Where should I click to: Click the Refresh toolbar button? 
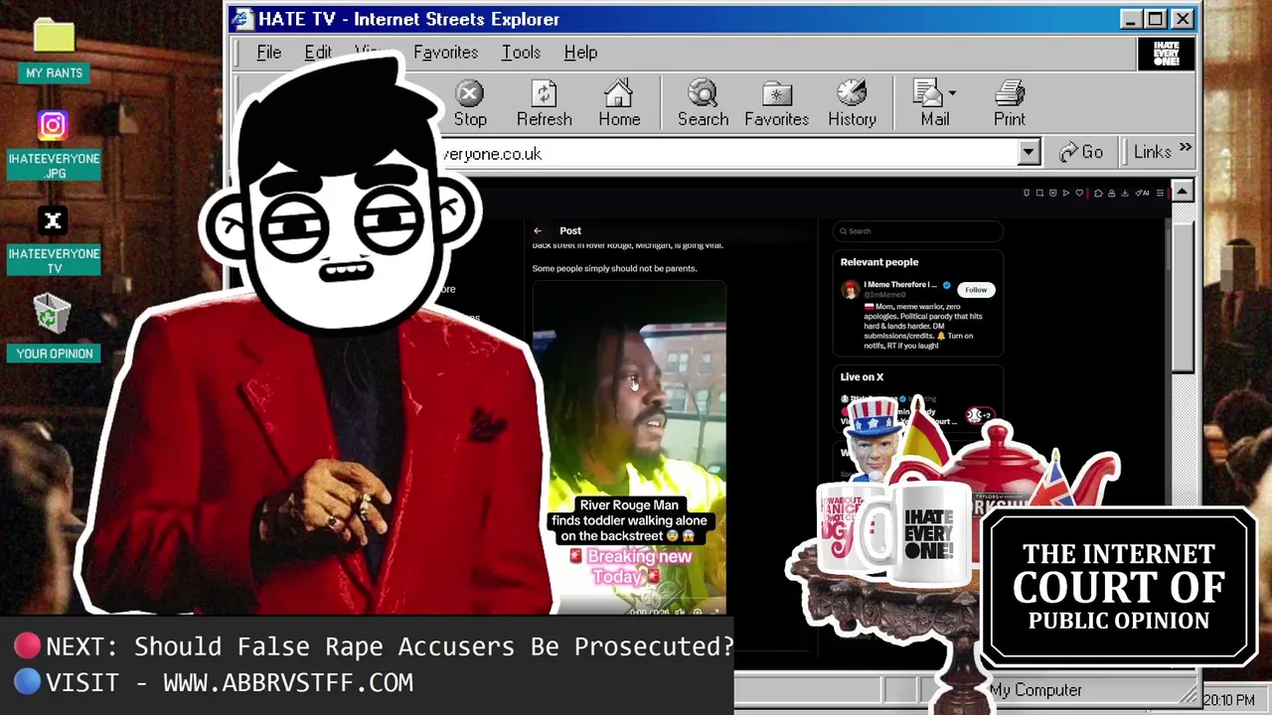(x=544, y=104)
